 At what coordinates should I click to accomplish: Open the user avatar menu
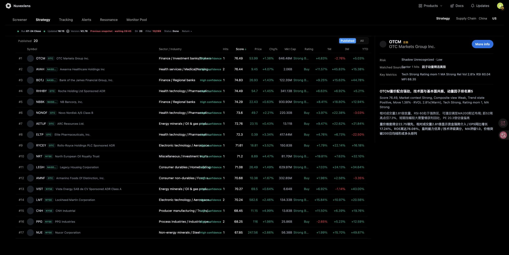(500, 6)
